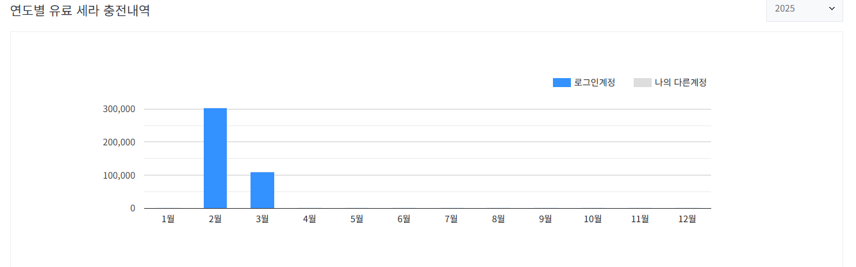This screenshot has height=267, width=856.
Task: Open the 2025 year dropdown
Action: pos(805,9)
